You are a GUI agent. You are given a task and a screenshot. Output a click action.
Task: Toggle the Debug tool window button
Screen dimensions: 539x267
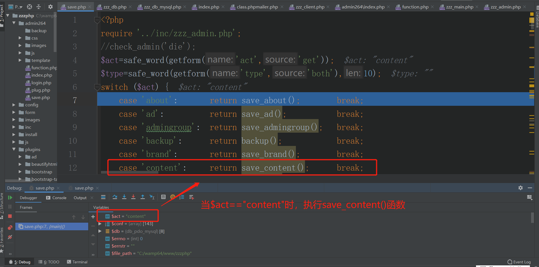(19, 262)
